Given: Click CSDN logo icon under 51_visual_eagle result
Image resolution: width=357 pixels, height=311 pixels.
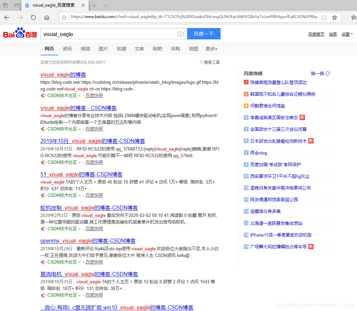Looking at the screenshot, I should click(x=43, y=195).
